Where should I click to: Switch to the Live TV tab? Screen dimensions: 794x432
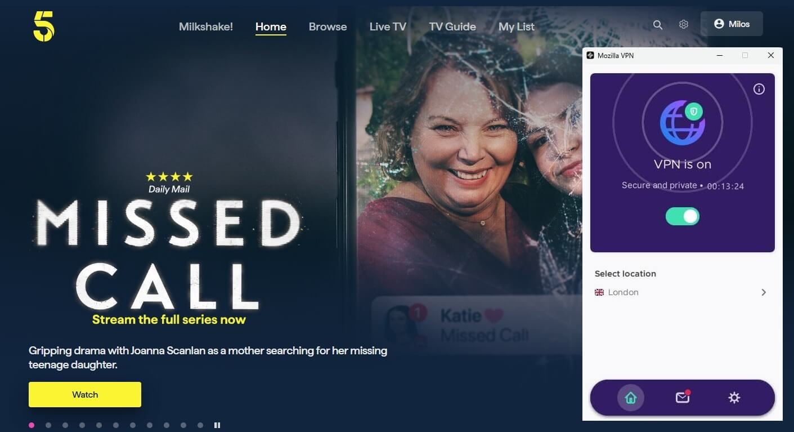[x=388, y=26]
